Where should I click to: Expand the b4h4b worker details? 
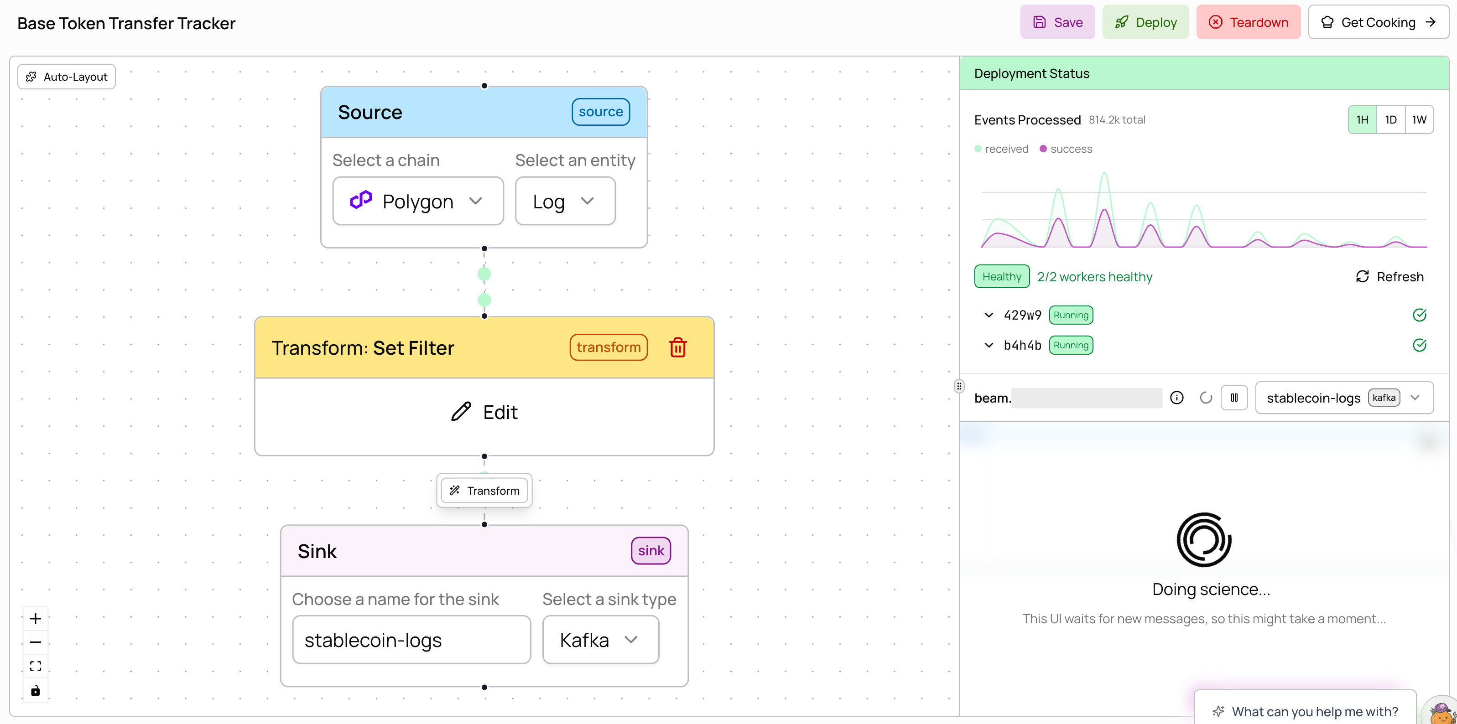[x=989, y=345]
